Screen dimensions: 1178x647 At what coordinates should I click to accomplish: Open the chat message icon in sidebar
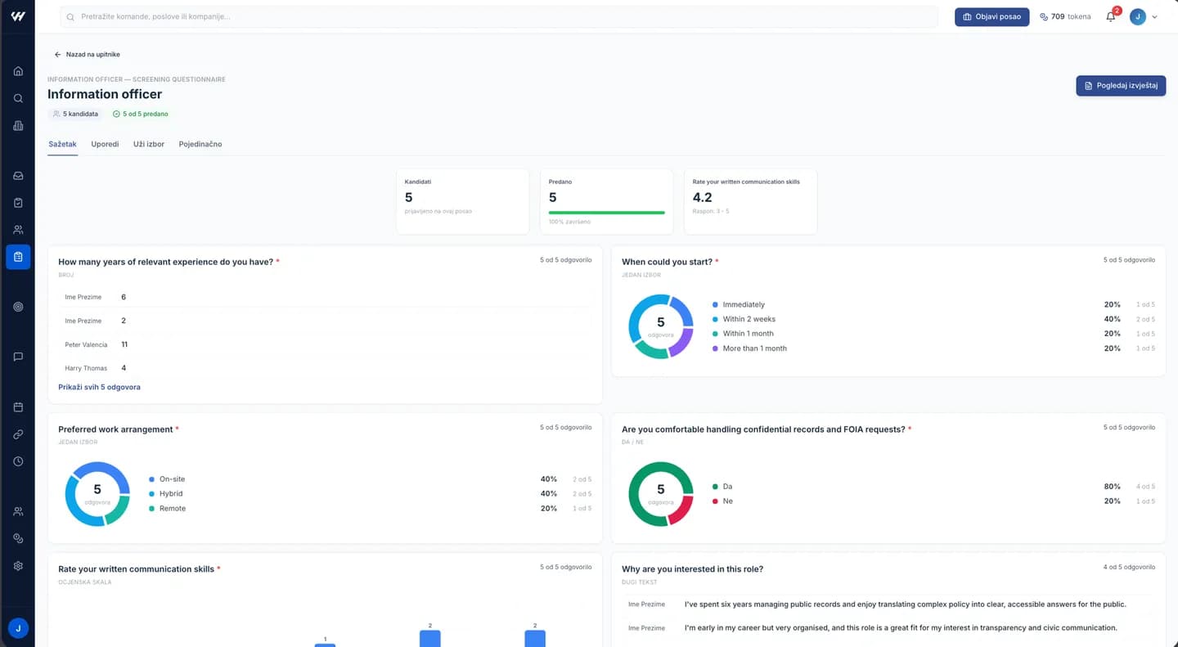click(x=18, y=357)
